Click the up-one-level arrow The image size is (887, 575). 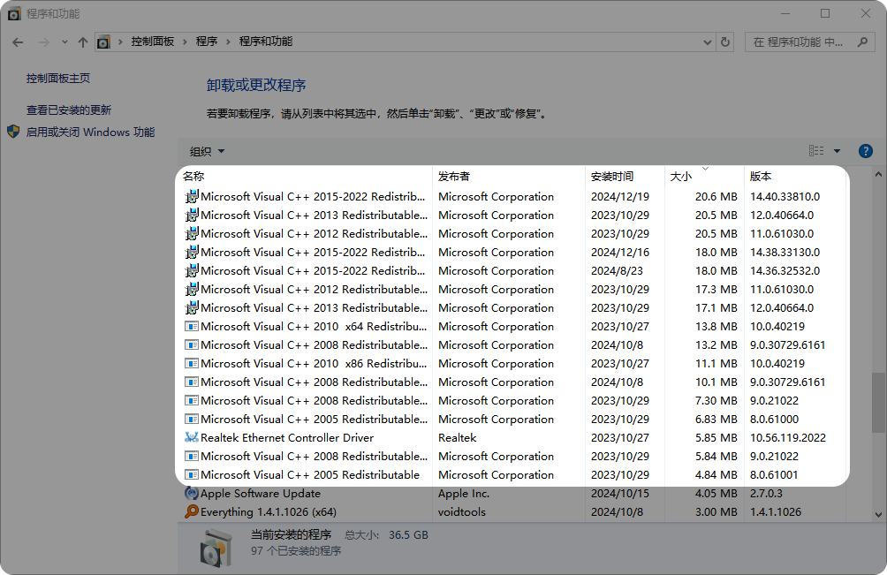tap(82, 42)
